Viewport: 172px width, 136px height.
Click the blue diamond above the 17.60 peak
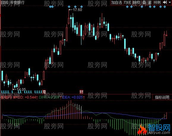[x=69, y=7]
